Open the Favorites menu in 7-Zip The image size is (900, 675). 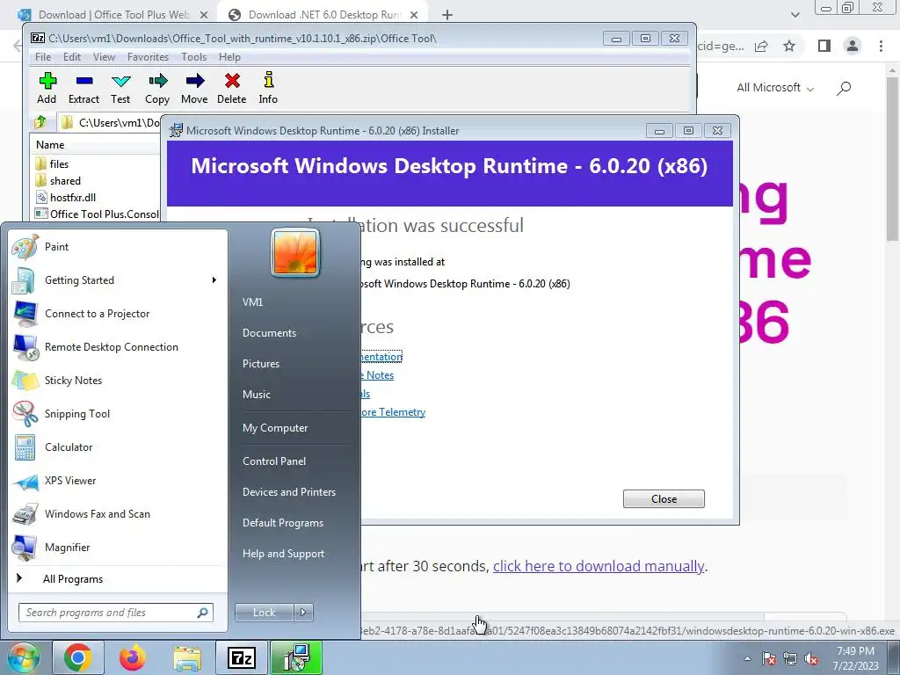148,57
